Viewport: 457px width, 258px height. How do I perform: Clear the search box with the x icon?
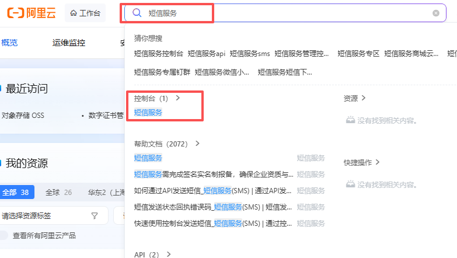pos(436,13)
